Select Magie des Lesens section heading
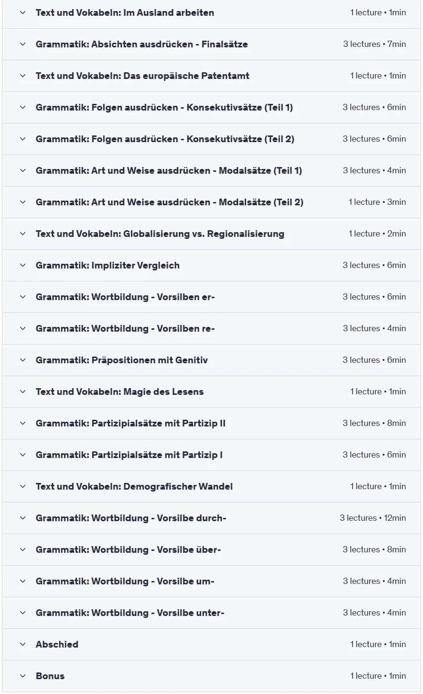Screen dimensions: 423x694 (x=120, y=392)
